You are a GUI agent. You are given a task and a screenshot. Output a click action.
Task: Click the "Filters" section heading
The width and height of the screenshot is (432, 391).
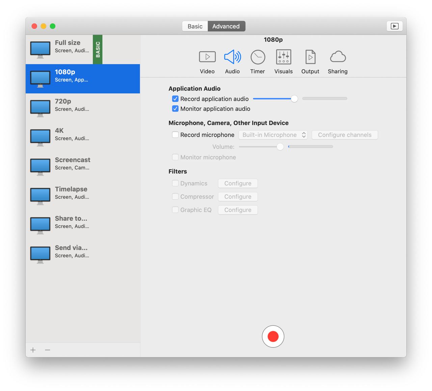pyautogui.click(x=178, y=171)
